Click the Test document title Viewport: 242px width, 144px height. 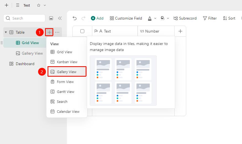(27, 6)
